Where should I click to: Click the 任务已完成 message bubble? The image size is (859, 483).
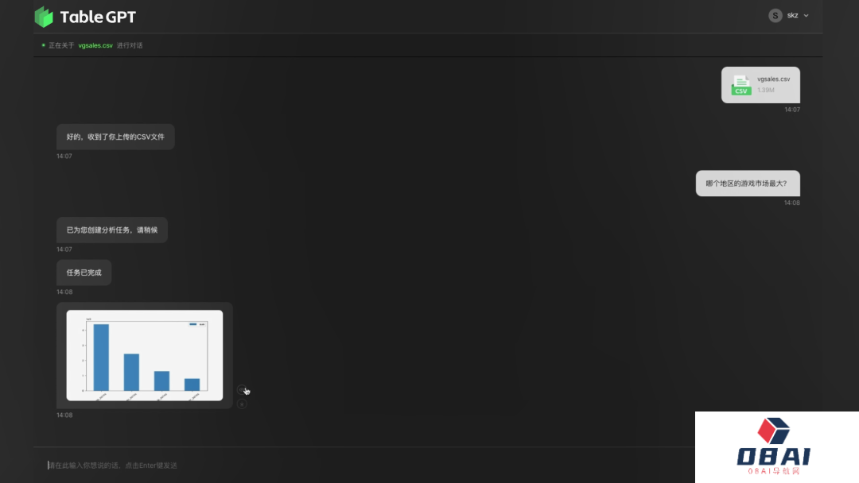[84, 272]
